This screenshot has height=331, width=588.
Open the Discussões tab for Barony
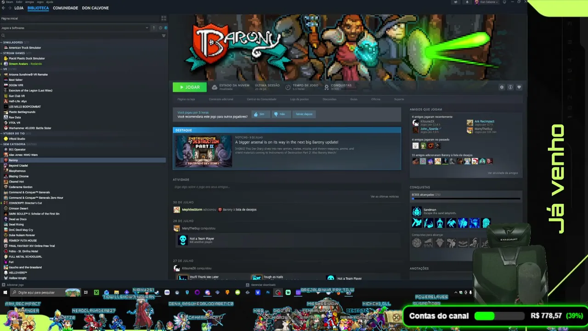[329, 99]
